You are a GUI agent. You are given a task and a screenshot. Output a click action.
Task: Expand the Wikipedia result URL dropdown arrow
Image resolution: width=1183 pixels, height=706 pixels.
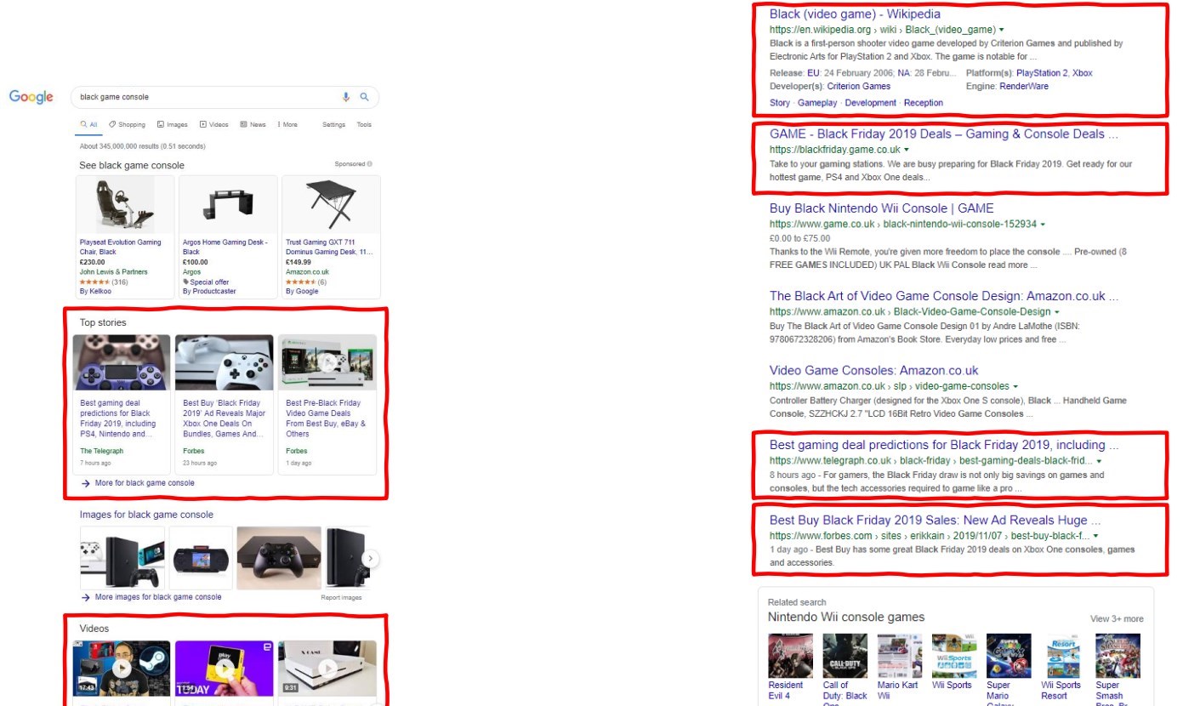1002,31
